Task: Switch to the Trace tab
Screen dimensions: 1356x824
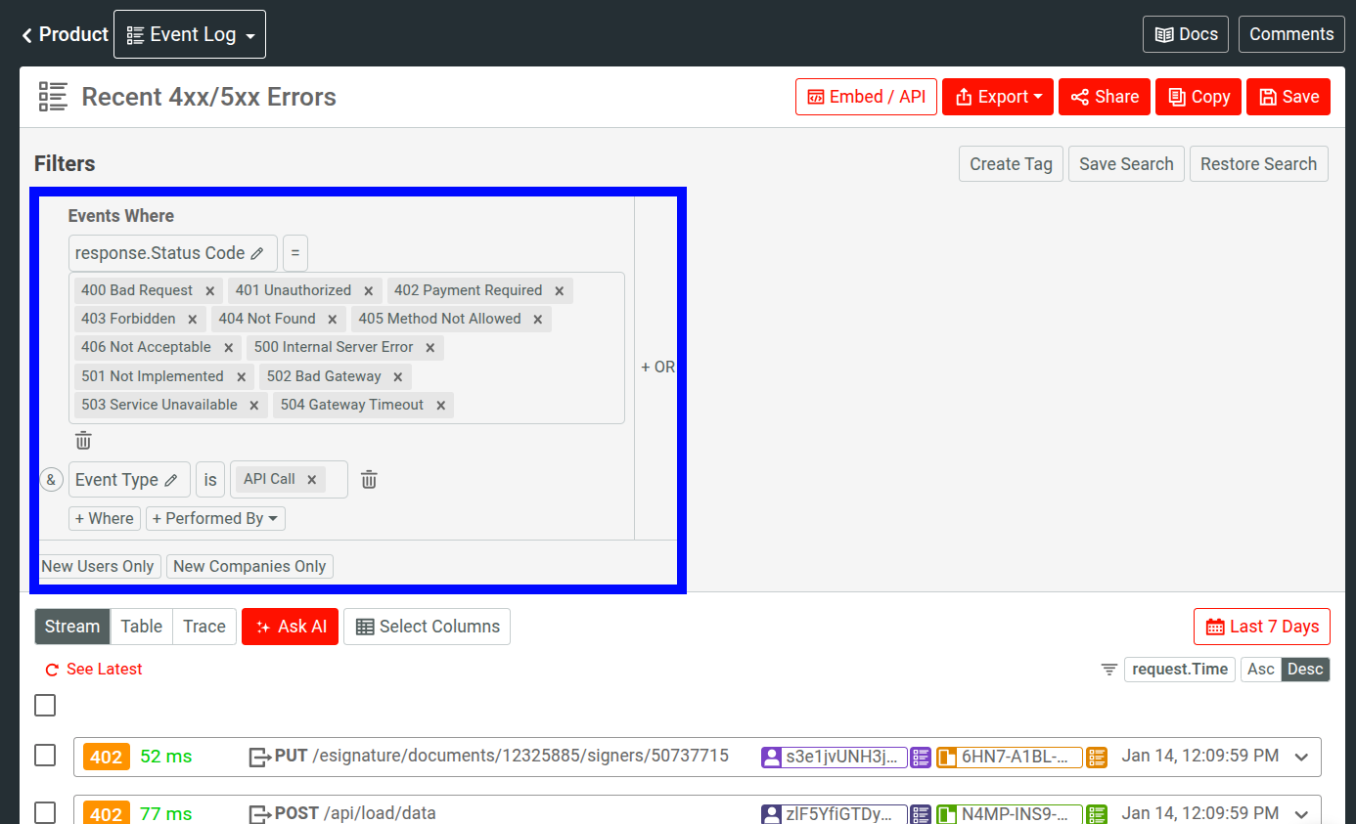Action: point(203,626)
